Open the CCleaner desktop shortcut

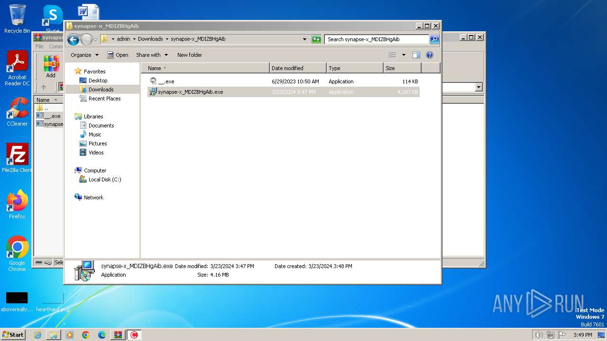(17, 112)
